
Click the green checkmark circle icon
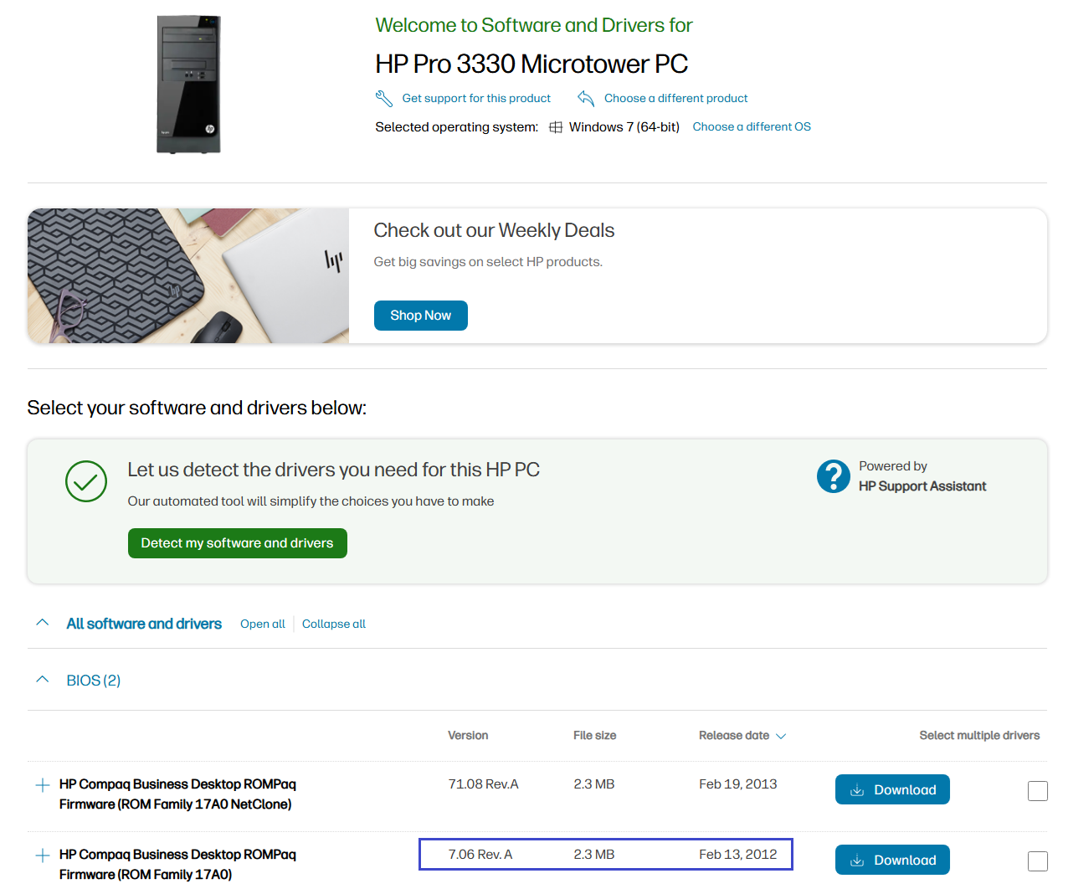86,481
